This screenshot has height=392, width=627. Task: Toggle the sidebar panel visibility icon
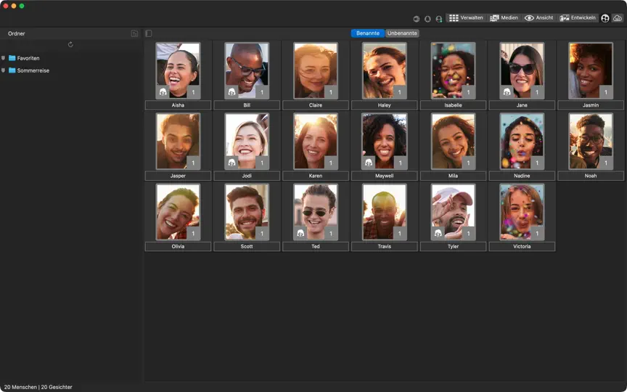pyautogui.click(x=149, y=33)
